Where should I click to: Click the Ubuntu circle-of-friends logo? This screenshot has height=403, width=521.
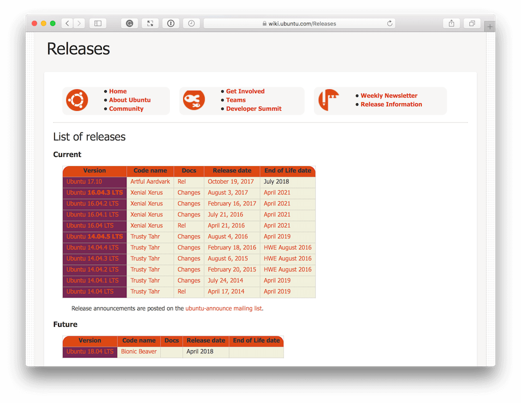click(x=77, y=100)
